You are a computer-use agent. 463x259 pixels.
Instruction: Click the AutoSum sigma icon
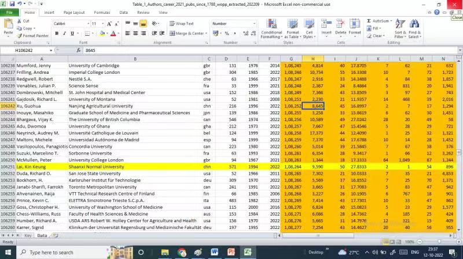pyautogui.click(x=369, y=21)
